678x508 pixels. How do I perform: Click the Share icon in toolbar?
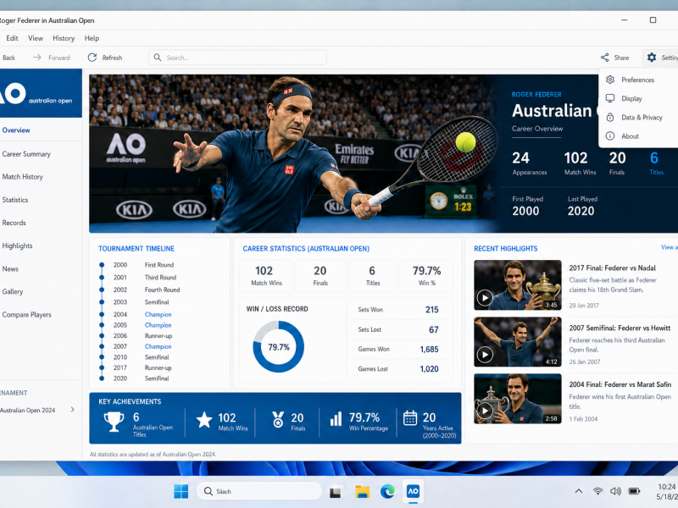(604, 58)
